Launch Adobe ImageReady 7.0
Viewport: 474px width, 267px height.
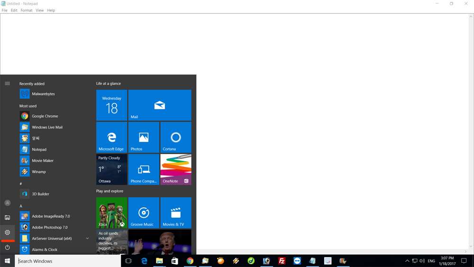point(54,216)
